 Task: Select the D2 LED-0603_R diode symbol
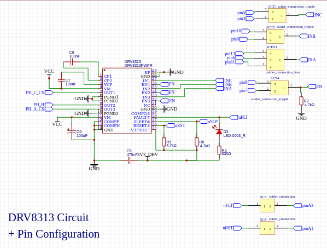pos(219,131)
